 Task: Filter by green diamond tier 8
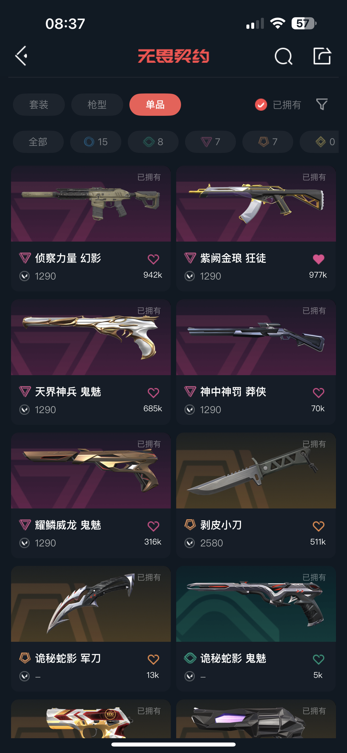point(153,142)
